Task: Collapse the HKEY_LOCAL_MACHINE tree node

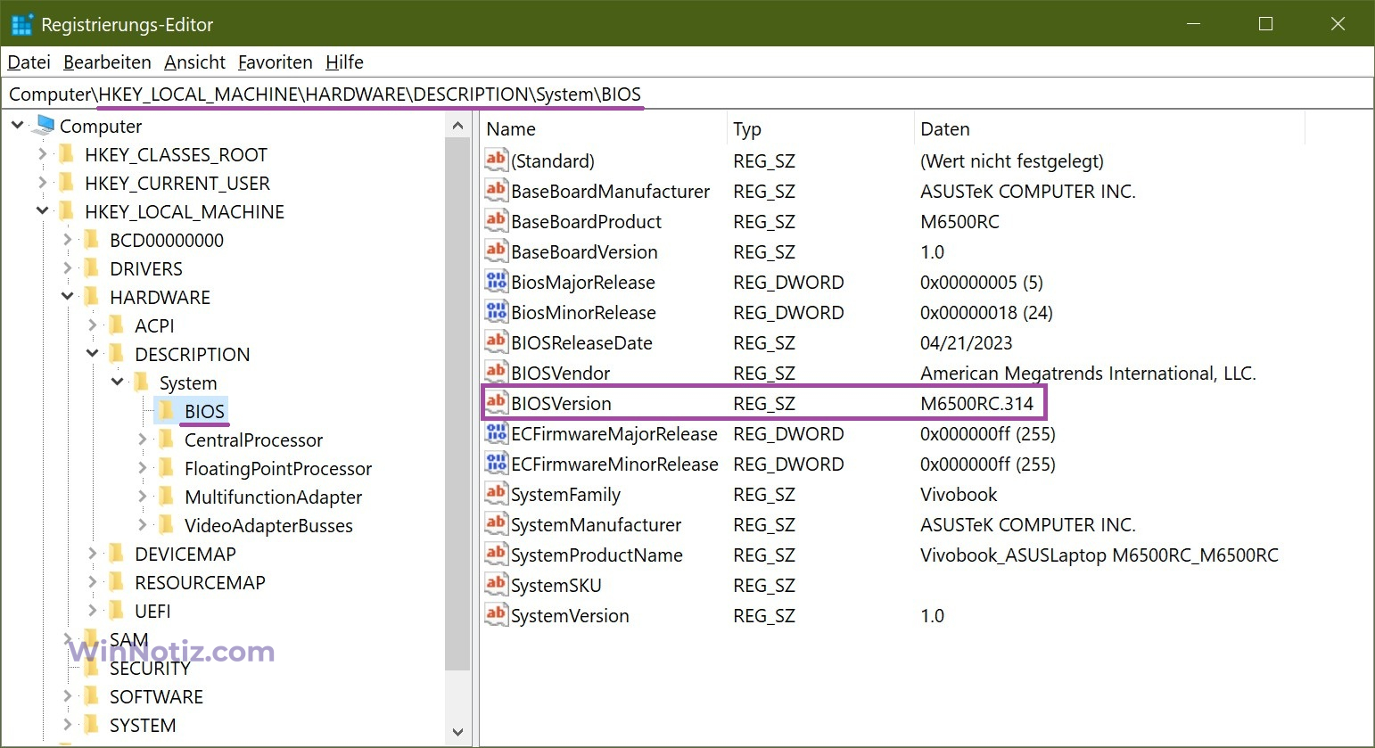Action: click(42, 211)
